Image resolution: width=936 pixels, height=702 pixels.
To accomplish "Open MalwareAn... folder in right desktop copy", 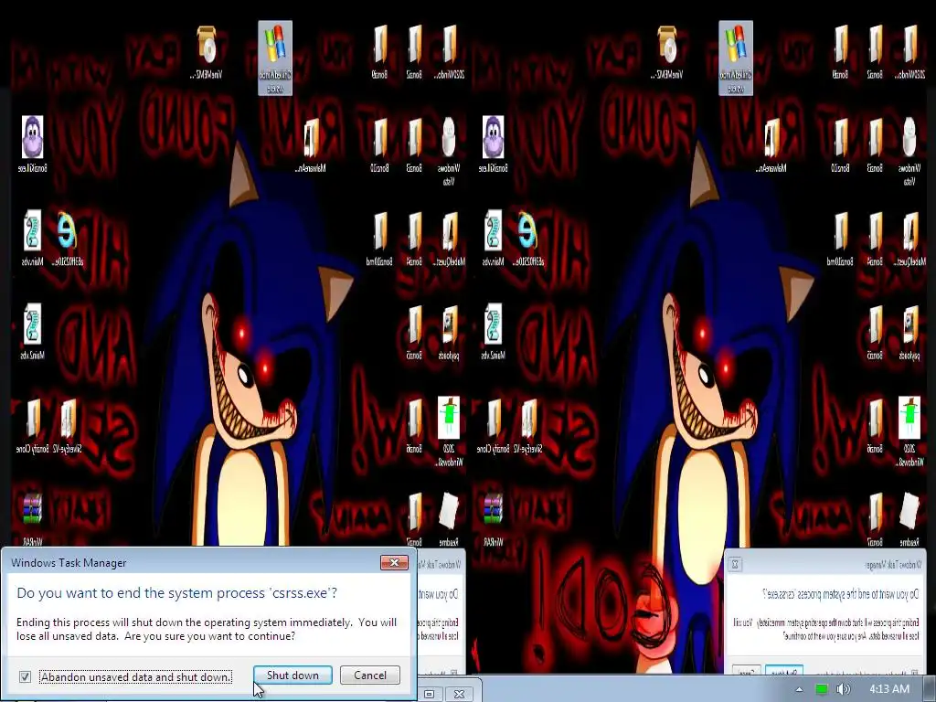I will 771,145.
